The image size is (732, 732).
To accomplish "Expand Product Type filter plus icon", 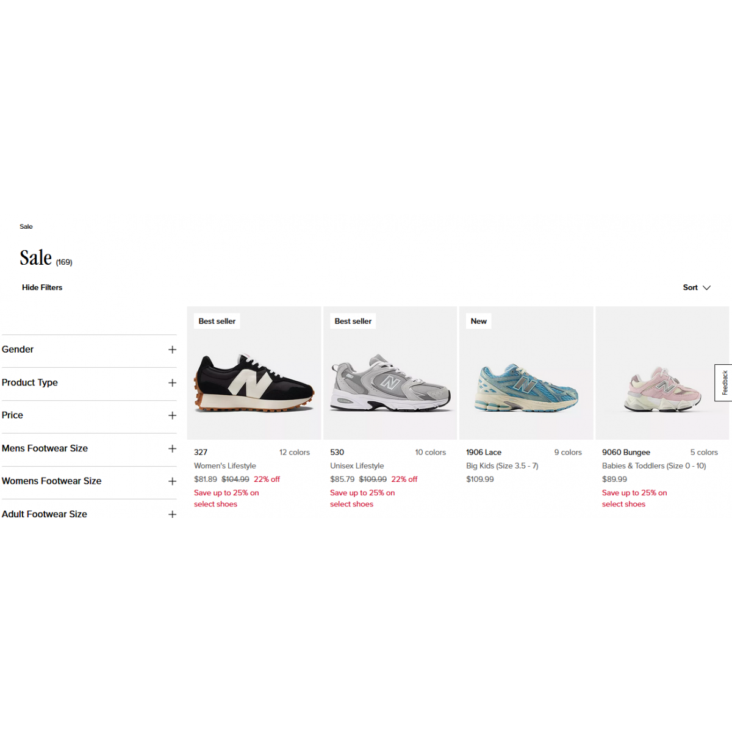I will pos(172,383).
